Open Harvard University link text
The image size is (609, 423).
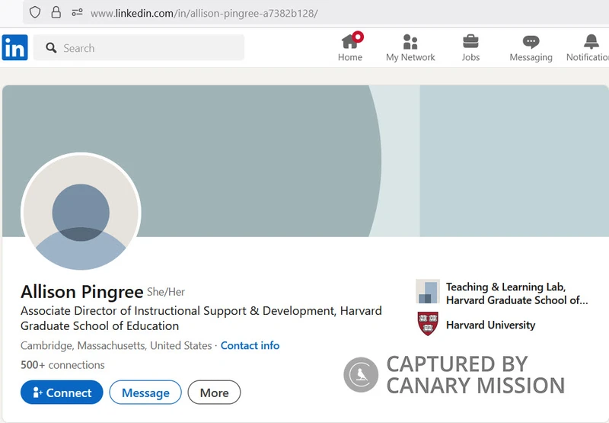click(x=490, y=325)
